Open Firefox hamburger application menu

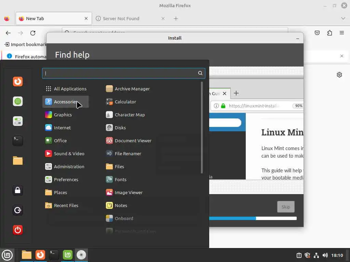click(342, 33)
